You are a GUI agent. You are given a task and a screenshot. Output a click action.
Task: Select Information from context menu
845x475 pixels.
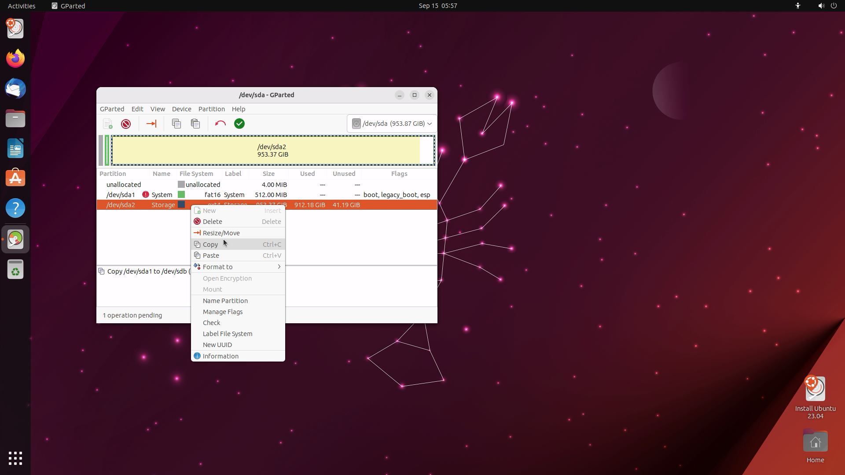click(238, 356)
